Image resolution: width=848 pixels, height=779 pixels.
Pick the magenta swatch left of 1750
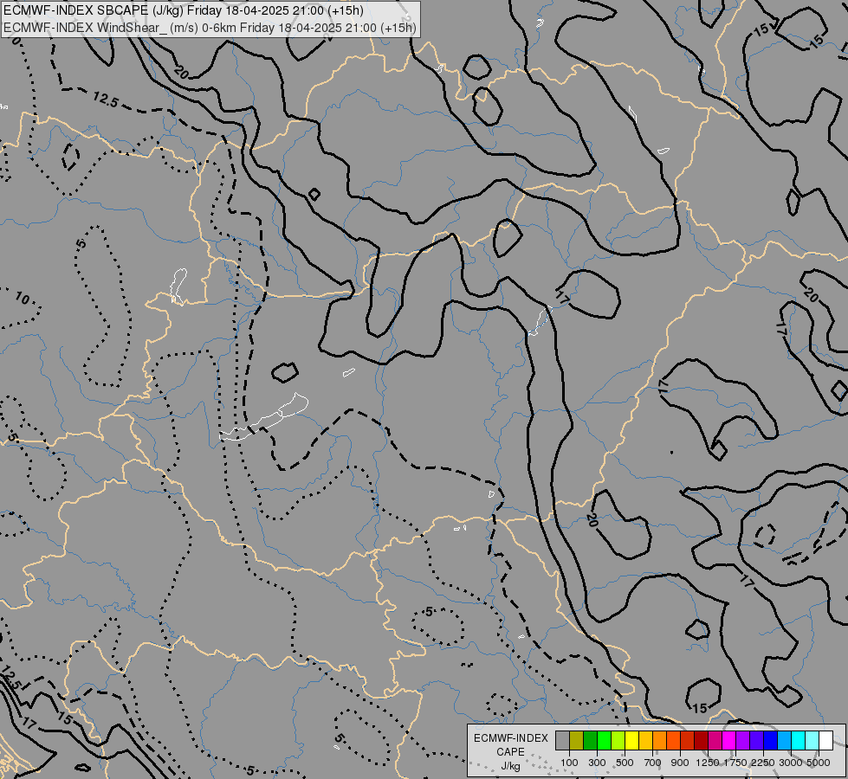click(729, 740)
